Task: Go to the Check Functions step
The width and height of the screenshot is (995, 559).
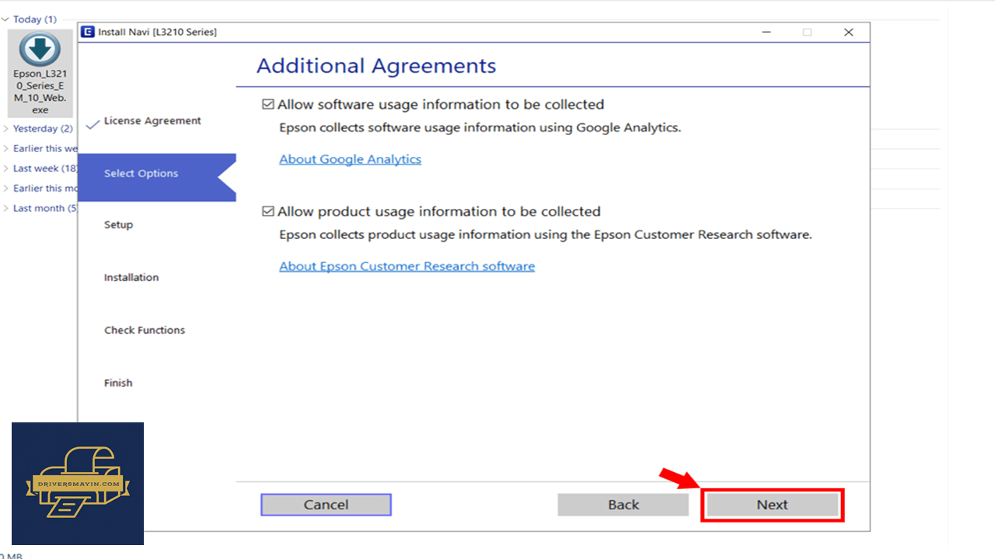Action: [145, 330]
